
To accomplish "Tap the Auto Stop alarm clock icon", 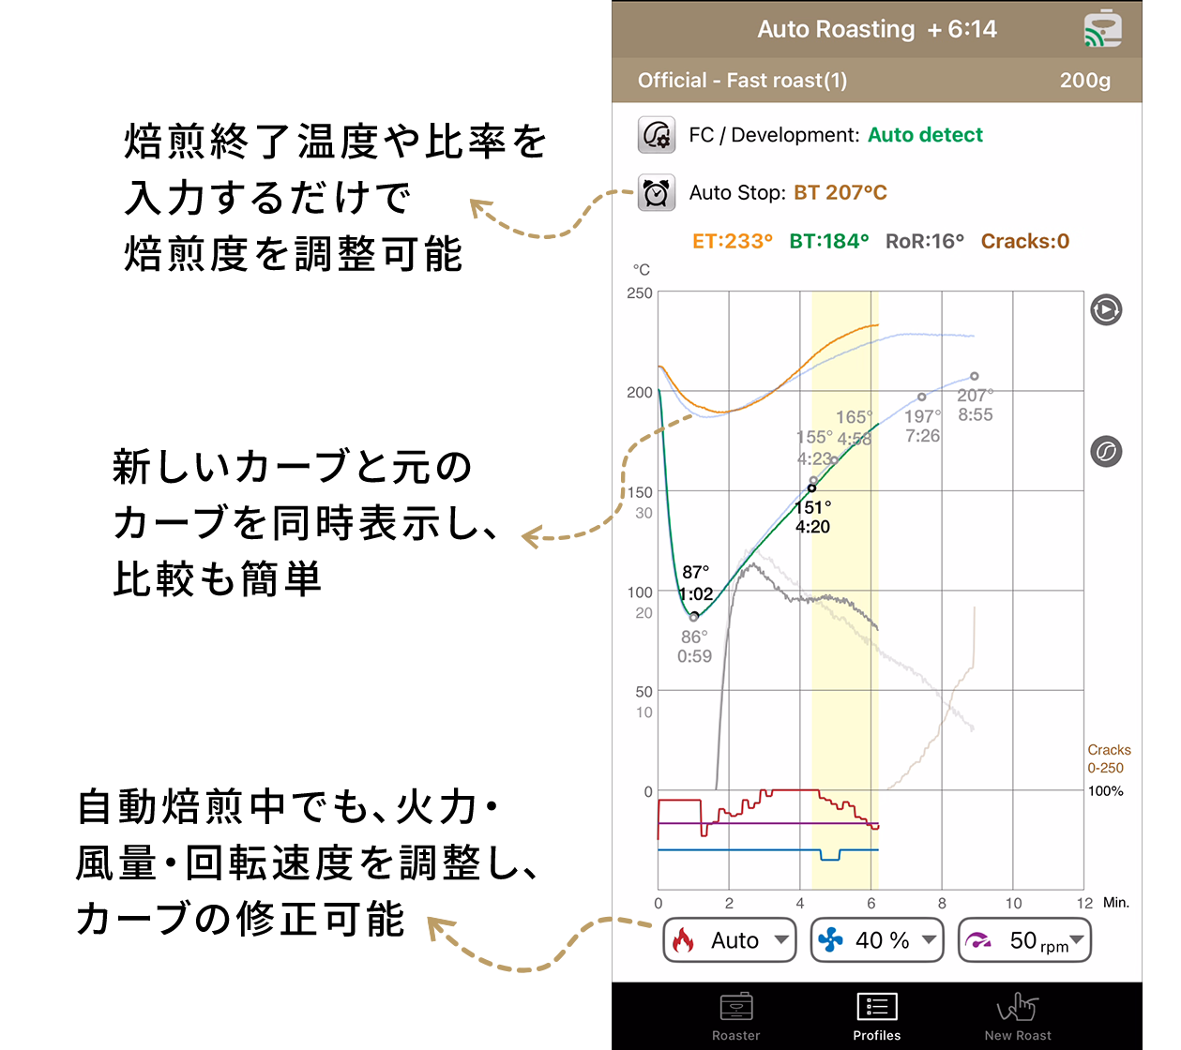I will (657, 192).
